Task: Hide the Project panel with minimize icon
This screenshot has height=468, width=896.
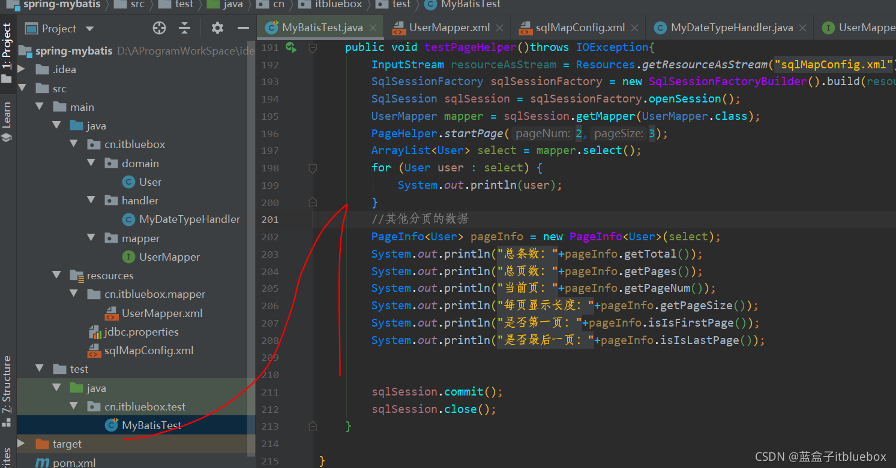Action: (x=243, y=28)
